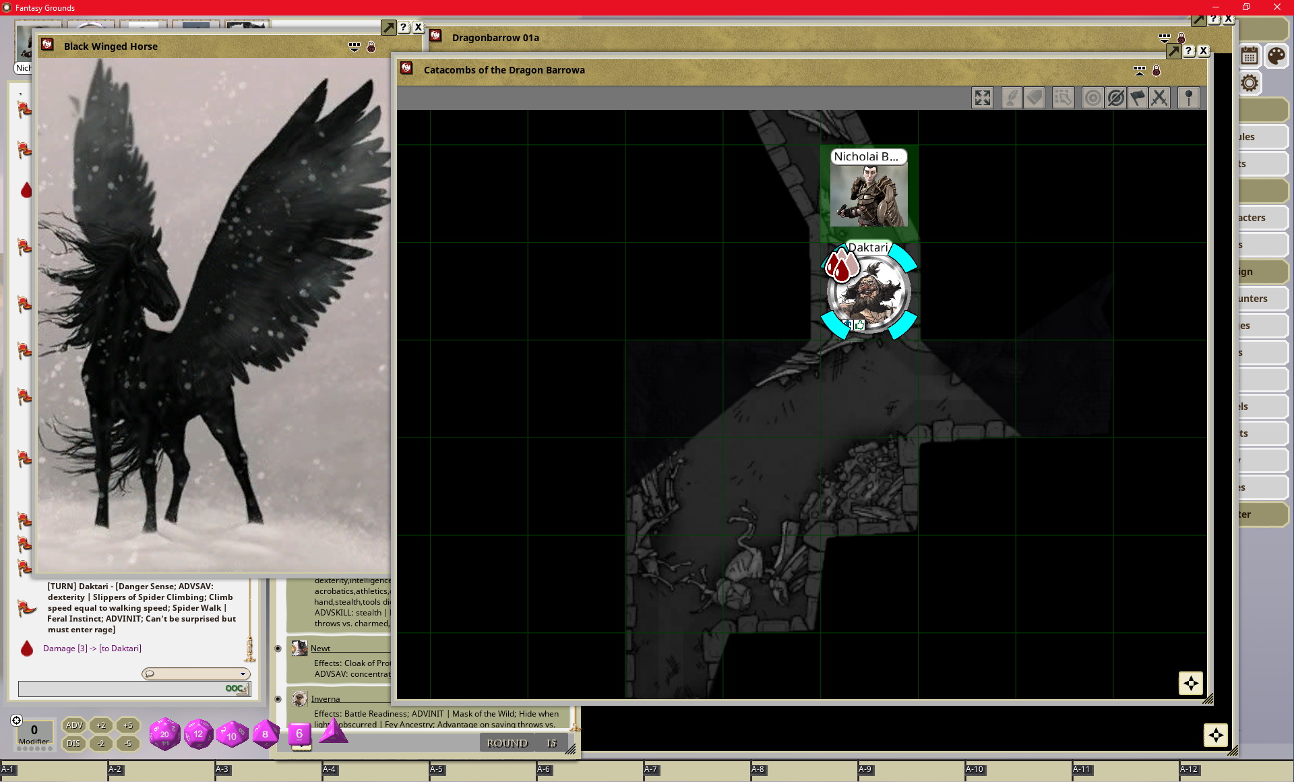Select hotkey slot A-1
This screenshot has width=1294, height=782.
tap(53, 772)
